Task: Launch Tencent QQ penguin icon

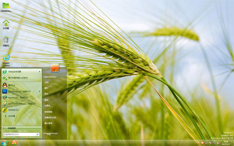Action: (5, 85)
